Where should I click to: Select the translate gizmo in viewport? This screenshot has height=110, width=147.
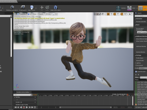(95, 14)
